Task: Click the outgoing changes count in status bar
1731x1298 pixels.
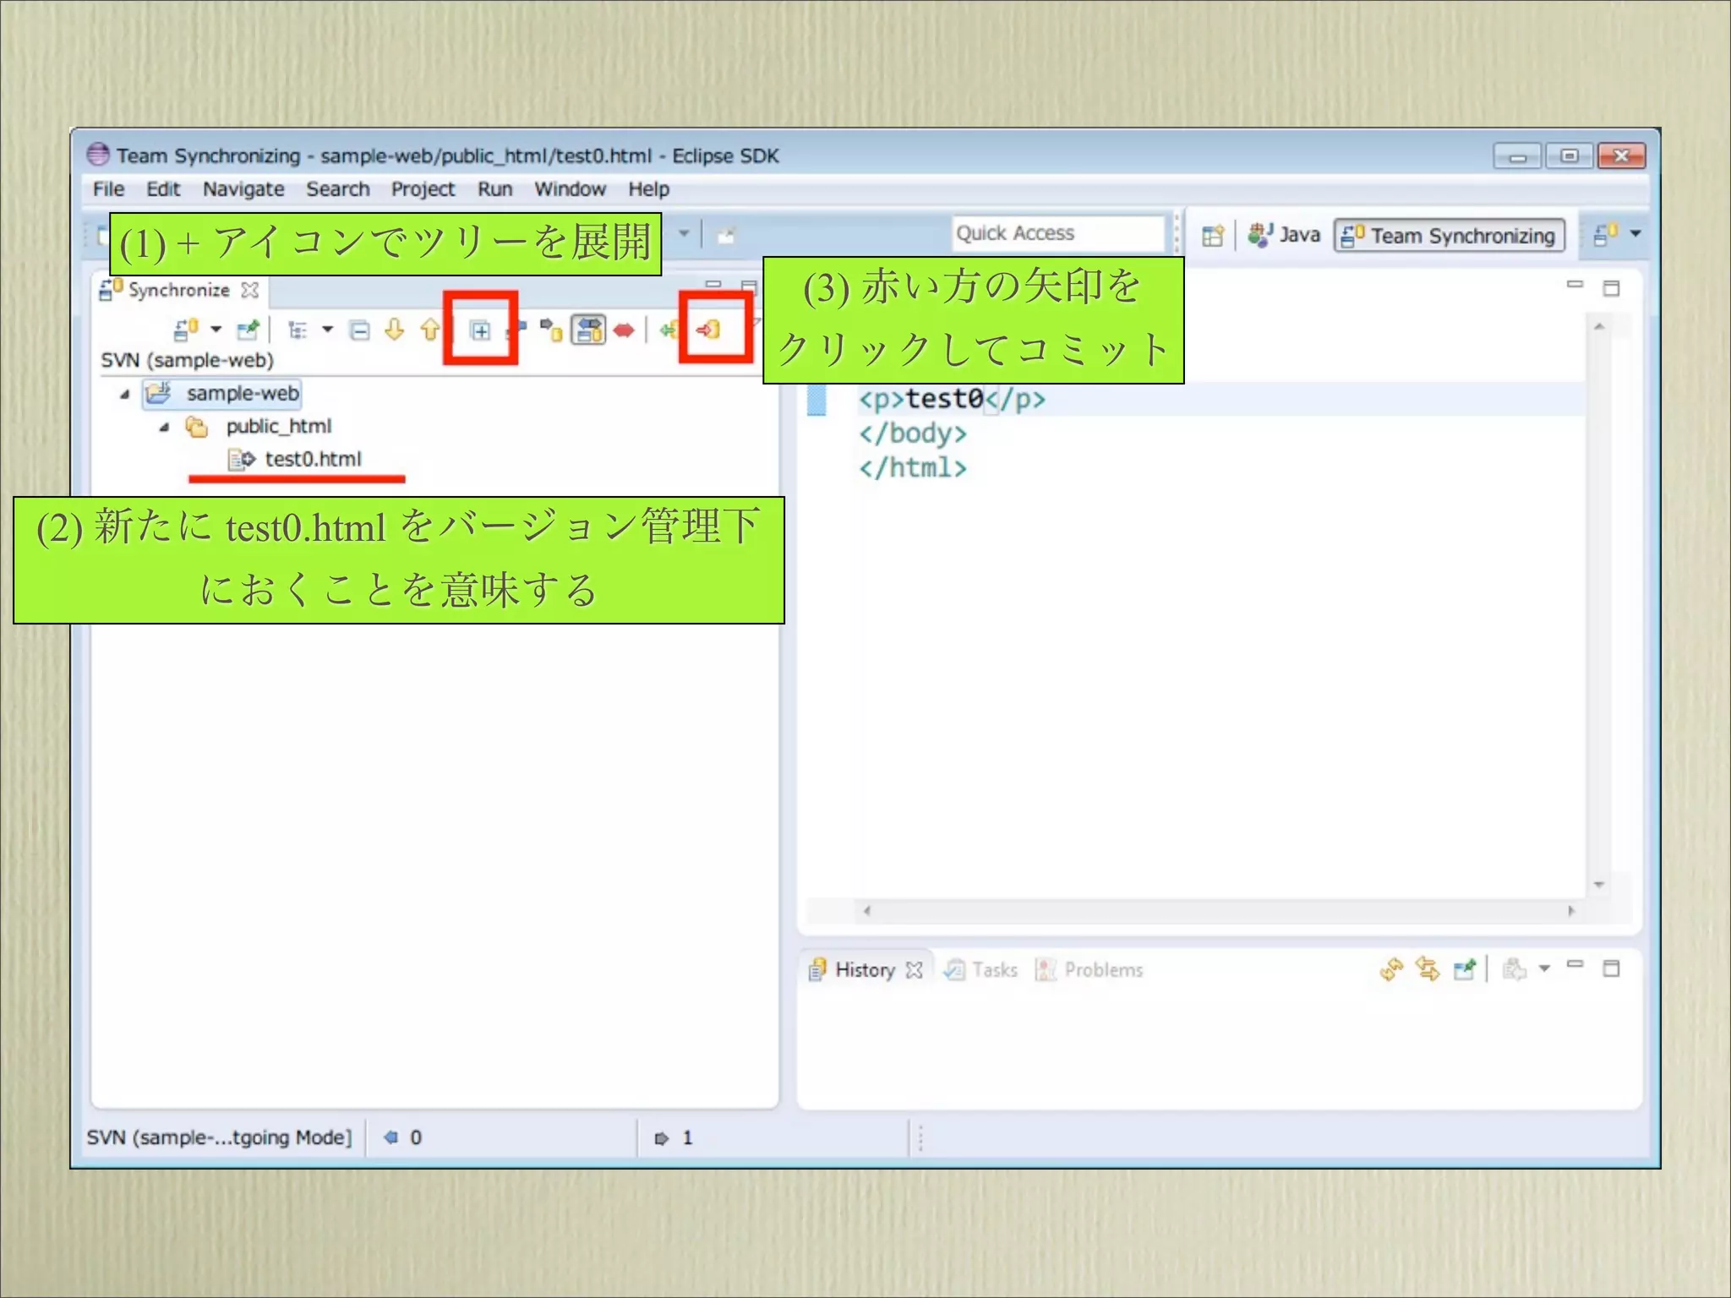Action: [x=674, y=1138]
